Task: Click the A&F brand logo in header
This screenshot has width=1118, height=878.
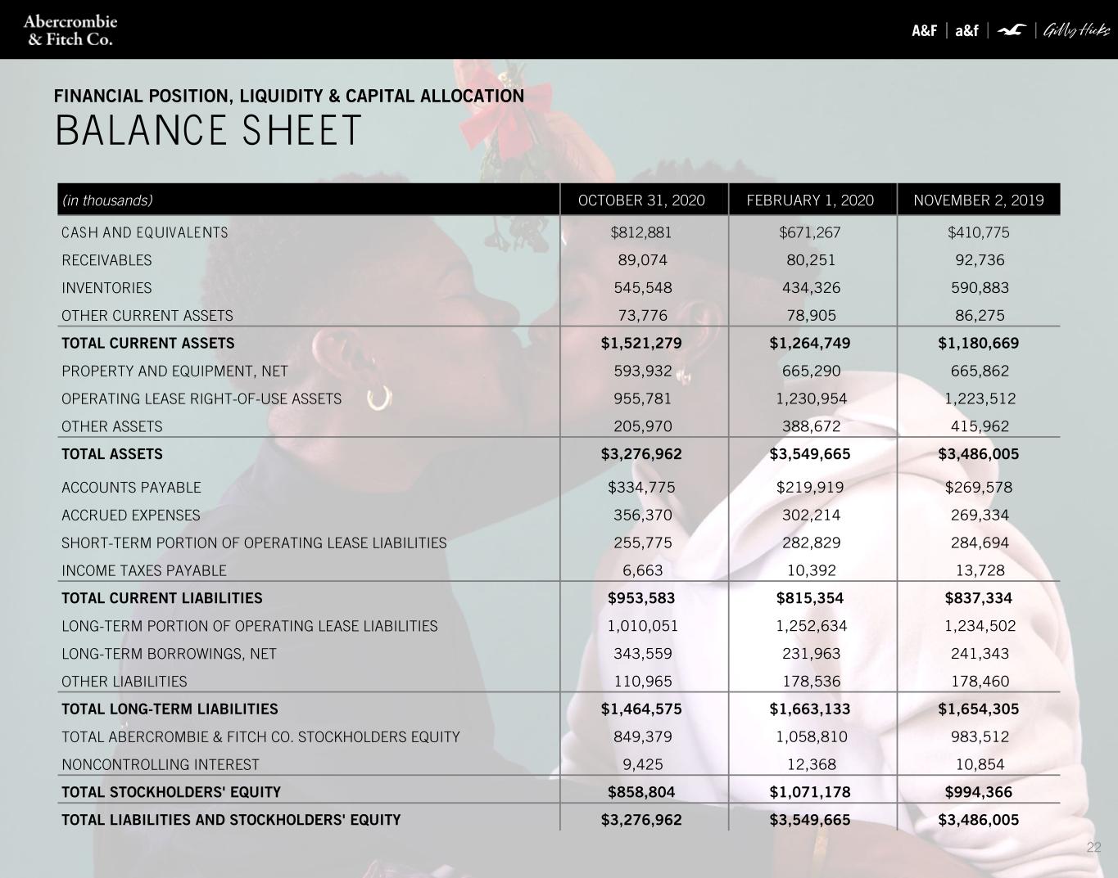Action: coord(924,30)
